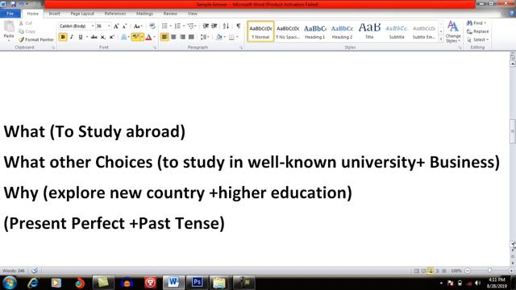Open the Font name dropdown
516x290 pixels.
(x=93, y=26)
